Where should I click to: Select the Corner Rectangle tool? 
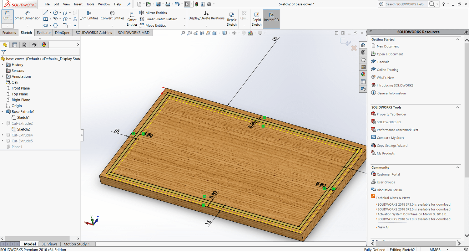pyautogui.click(x=46, y=19)
